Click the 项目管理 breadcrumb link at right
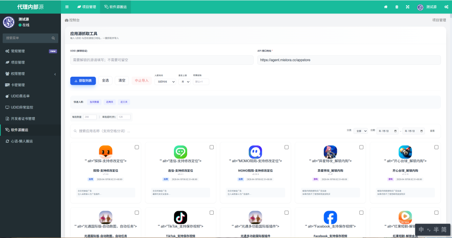Image resolution: width=452 pixels, height=238 pixels. point(439,20)
